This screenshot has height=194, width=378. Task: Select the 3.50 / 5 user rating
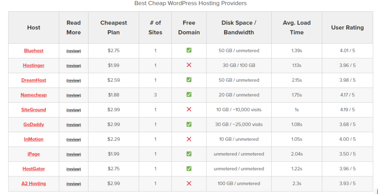(347, 154)
